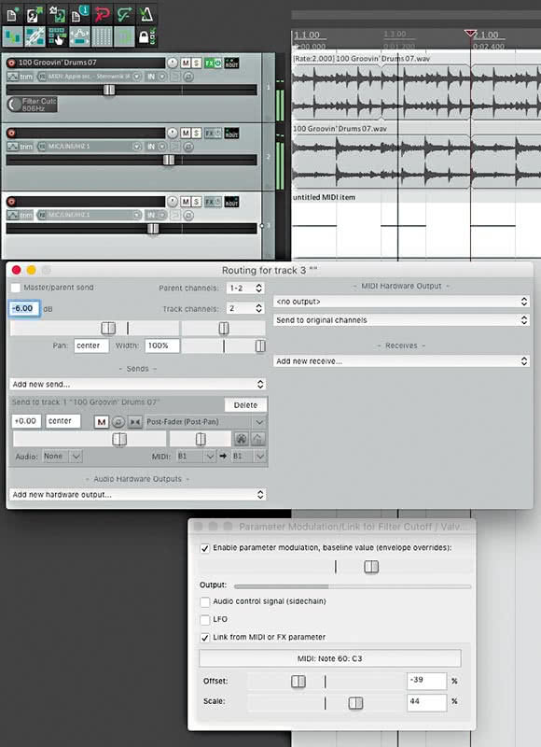Click the Scale slider handle
This screenshot has width=541, height=747.
tap(355, 703)
